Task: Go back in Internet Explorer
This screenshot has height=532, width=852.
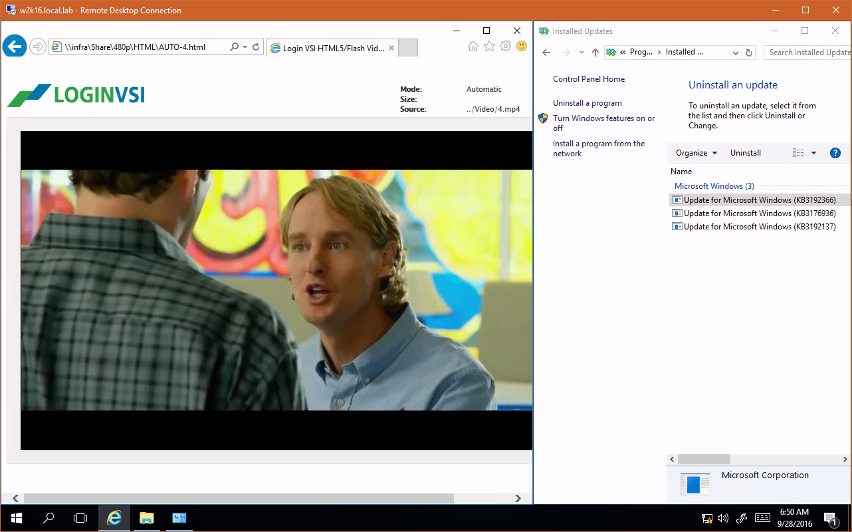Action: point(15,46)
